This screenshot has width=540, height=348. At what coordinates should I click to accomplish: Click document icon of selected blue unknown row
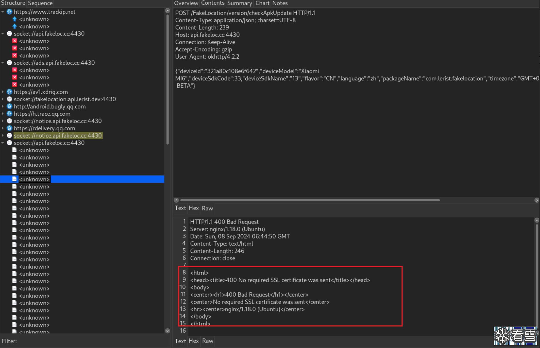[x=15, y=179]
